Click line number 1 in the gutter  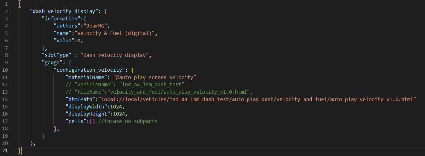(x=6, y=4)
